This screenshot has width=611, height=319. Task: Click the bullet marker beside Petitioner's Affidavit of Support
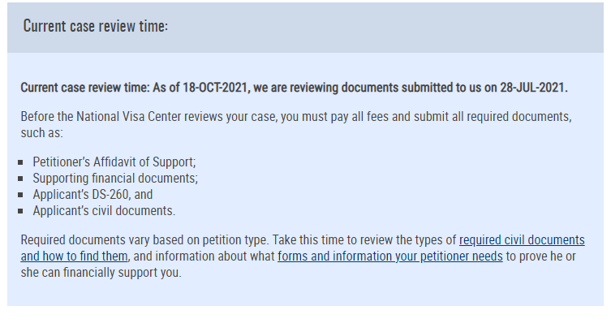pos(20,162)
